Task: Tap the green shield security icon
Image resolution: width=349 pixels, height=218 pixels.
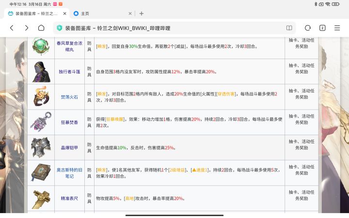Action: 60,28
